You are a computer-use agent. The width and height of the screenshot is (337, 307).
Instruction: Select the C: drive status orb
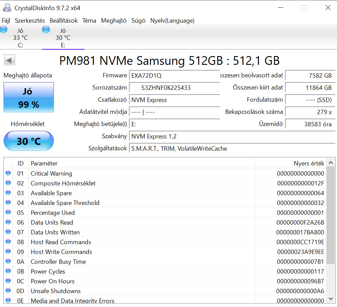click(x=3, y=29)
